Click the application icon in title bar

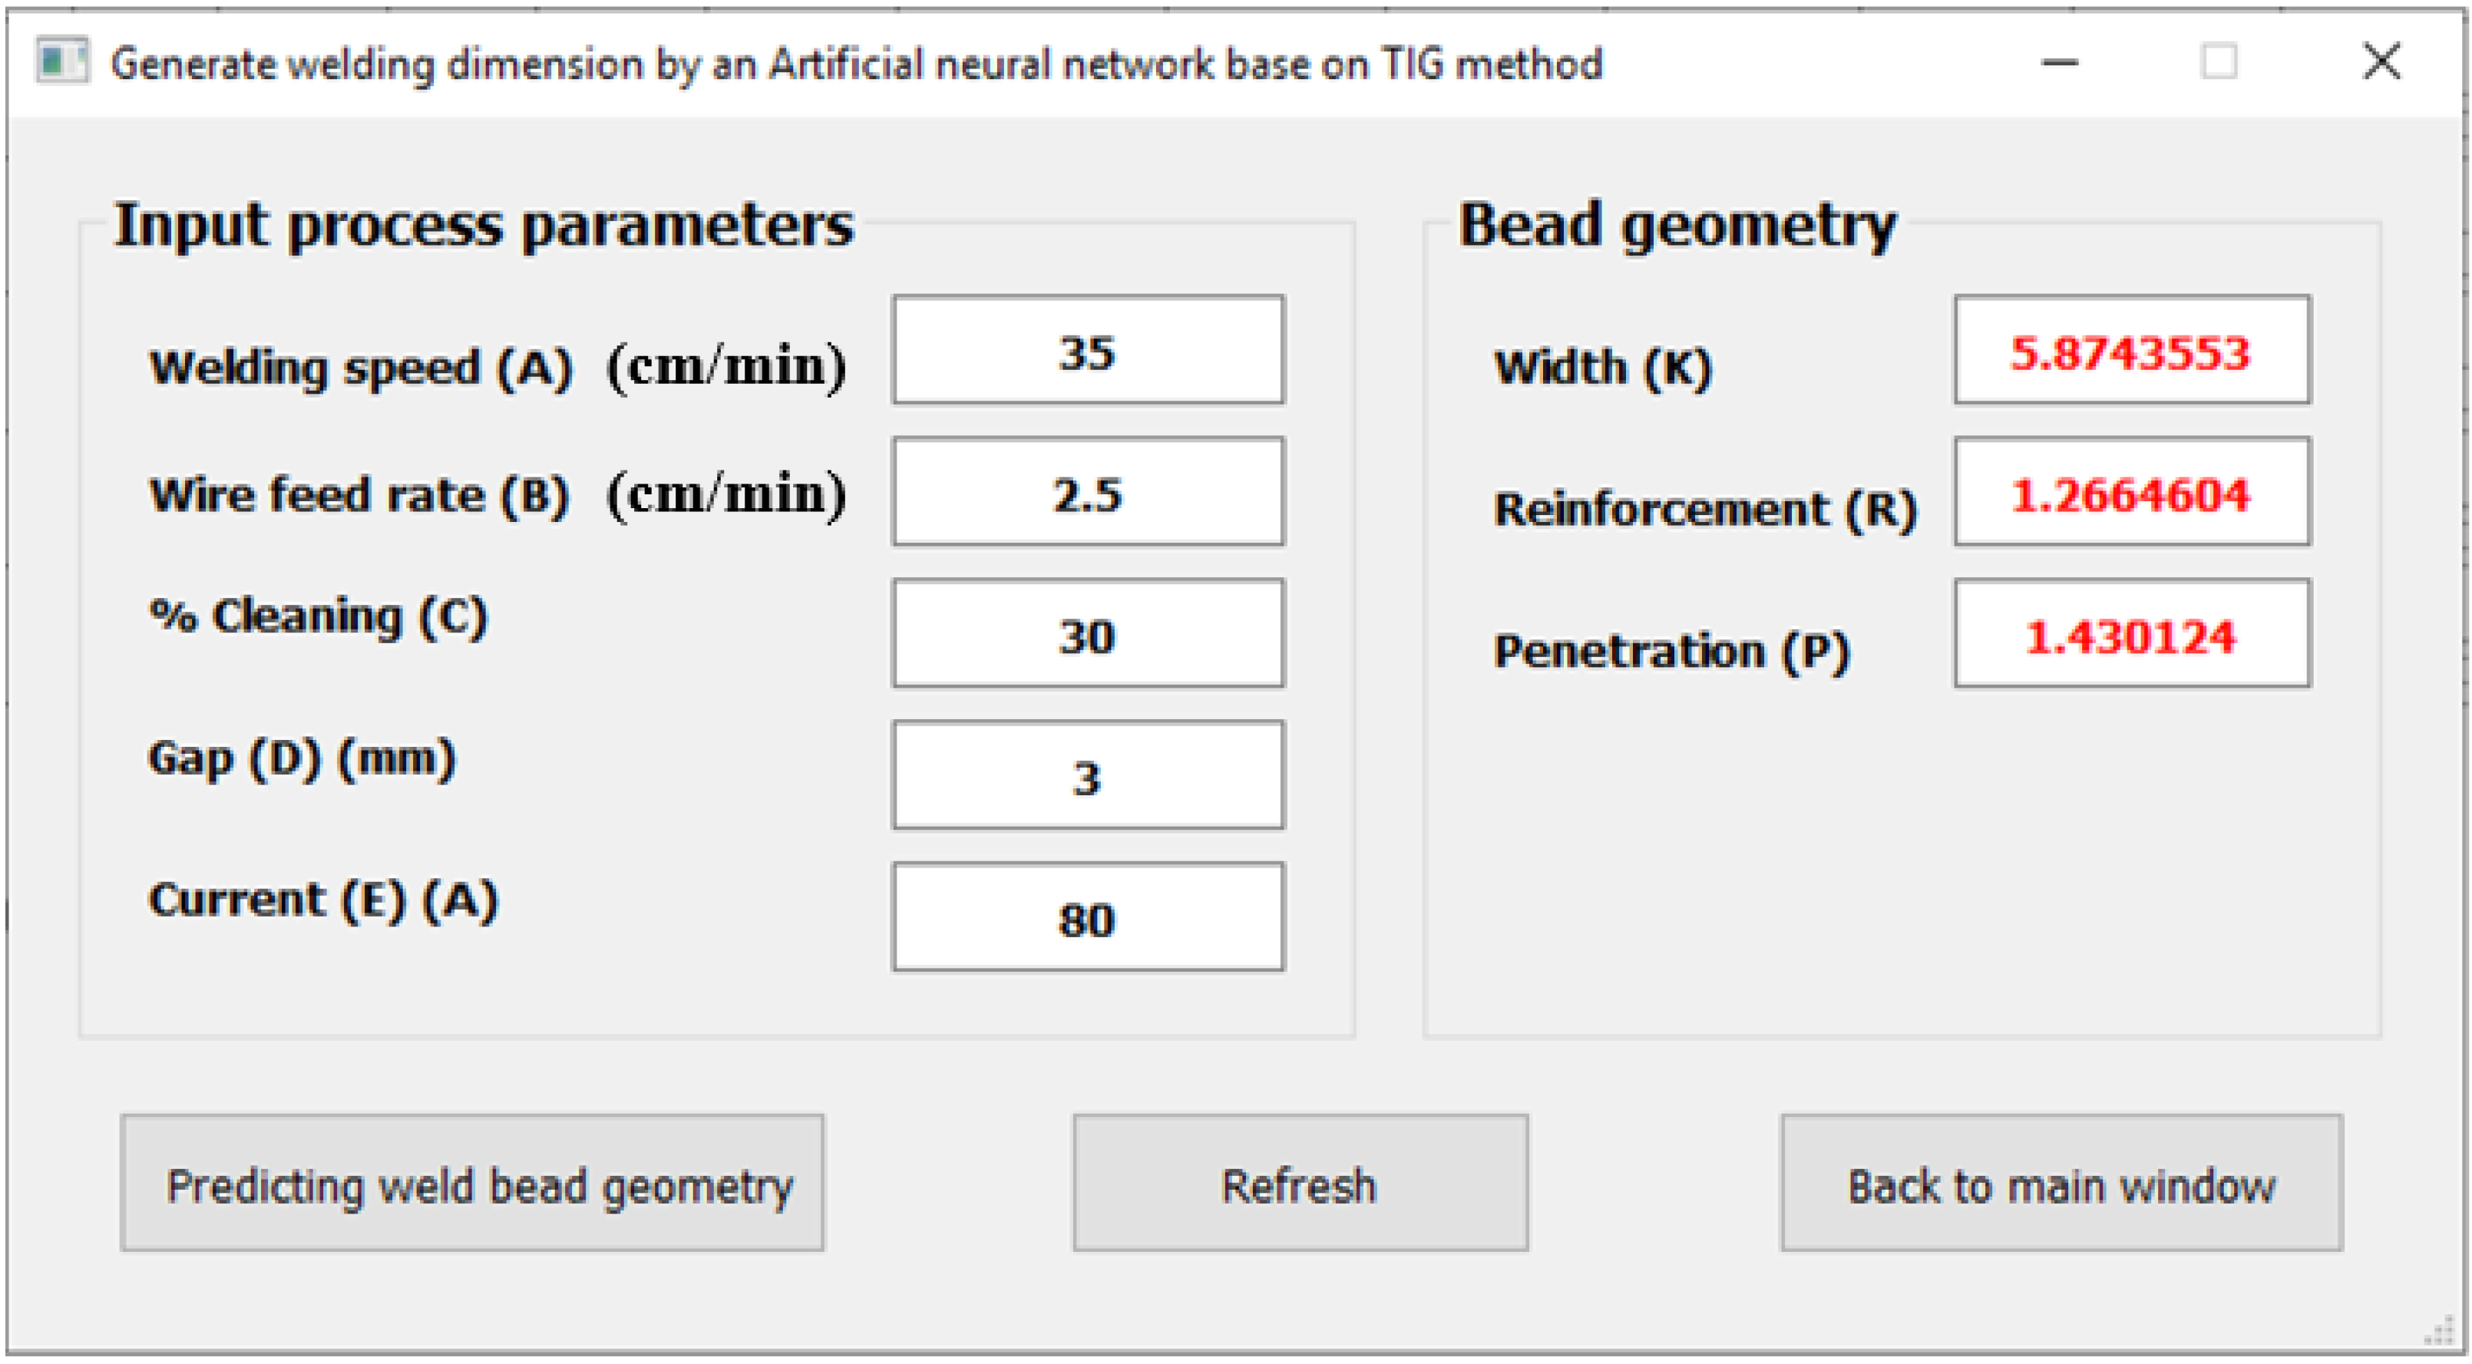point(61,62)
